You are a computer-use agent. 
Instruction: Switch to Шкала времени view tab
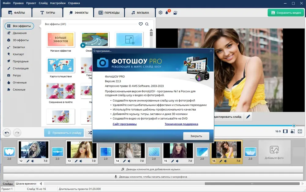[x=26, y=184]
